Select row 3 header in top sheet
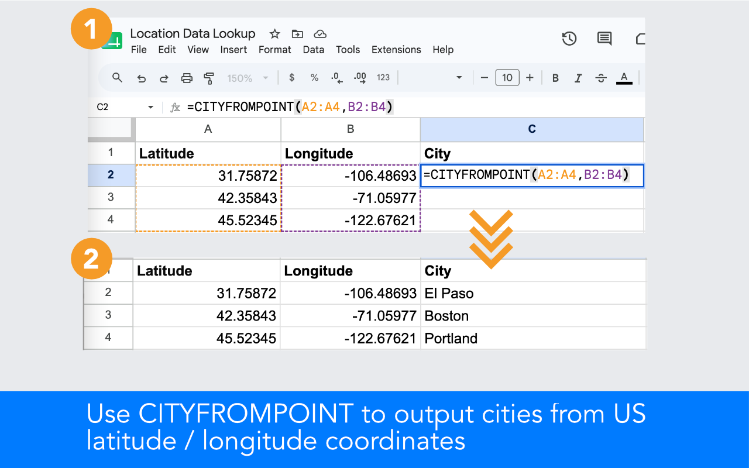This screenshot has height=468, width=749. pyautogui.click(x=111, y=198)
